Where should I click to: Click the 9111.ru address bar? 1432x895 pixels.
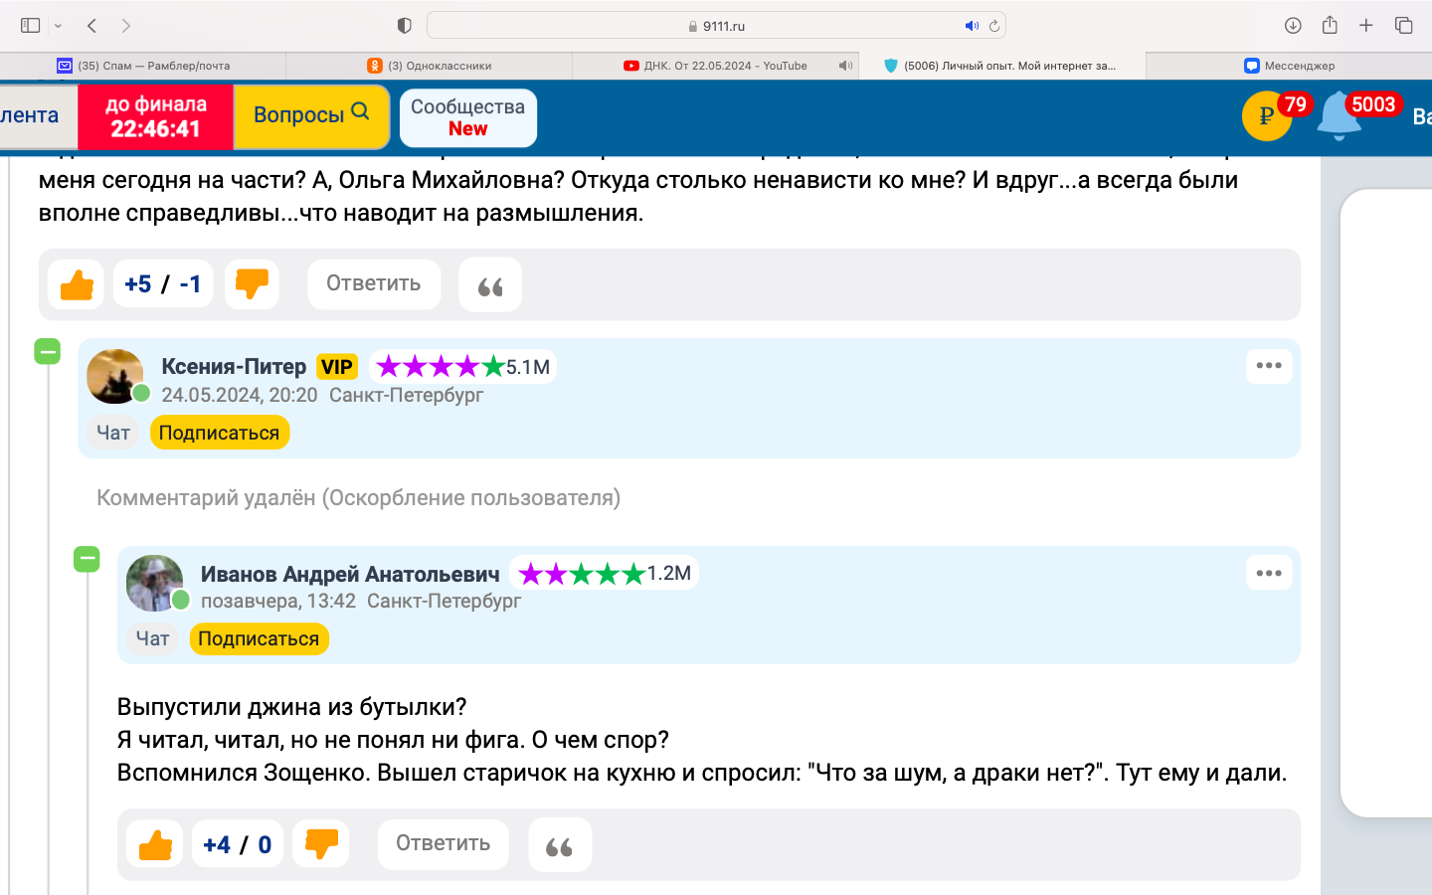click(x=716, y=26)
